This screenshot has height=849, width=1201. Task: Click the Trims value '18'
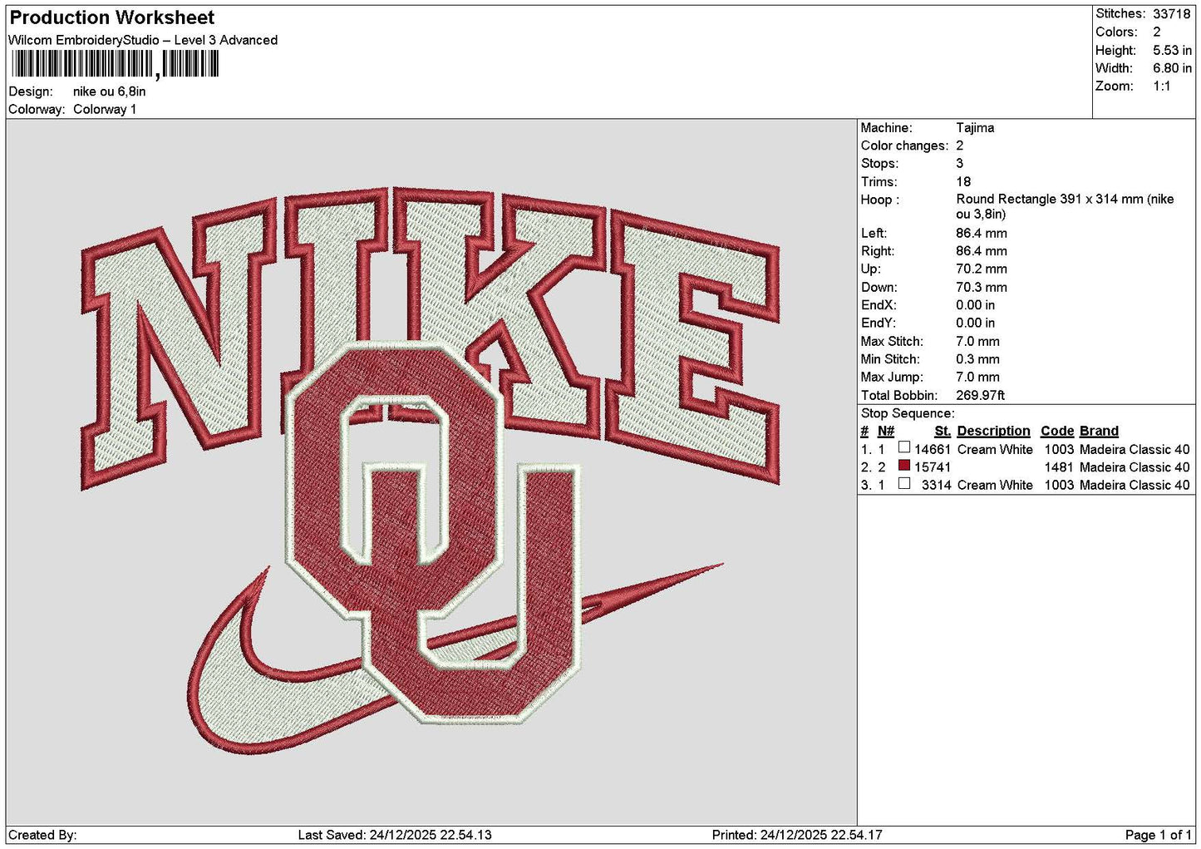pos(963,181)
